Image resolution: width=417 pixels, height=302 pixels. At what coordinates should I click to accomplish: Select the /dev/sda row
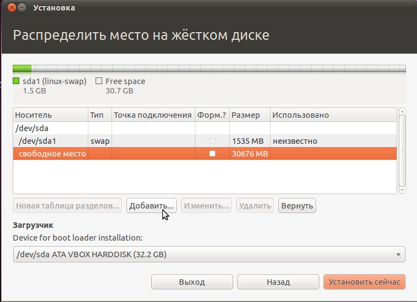pos(205,128)
